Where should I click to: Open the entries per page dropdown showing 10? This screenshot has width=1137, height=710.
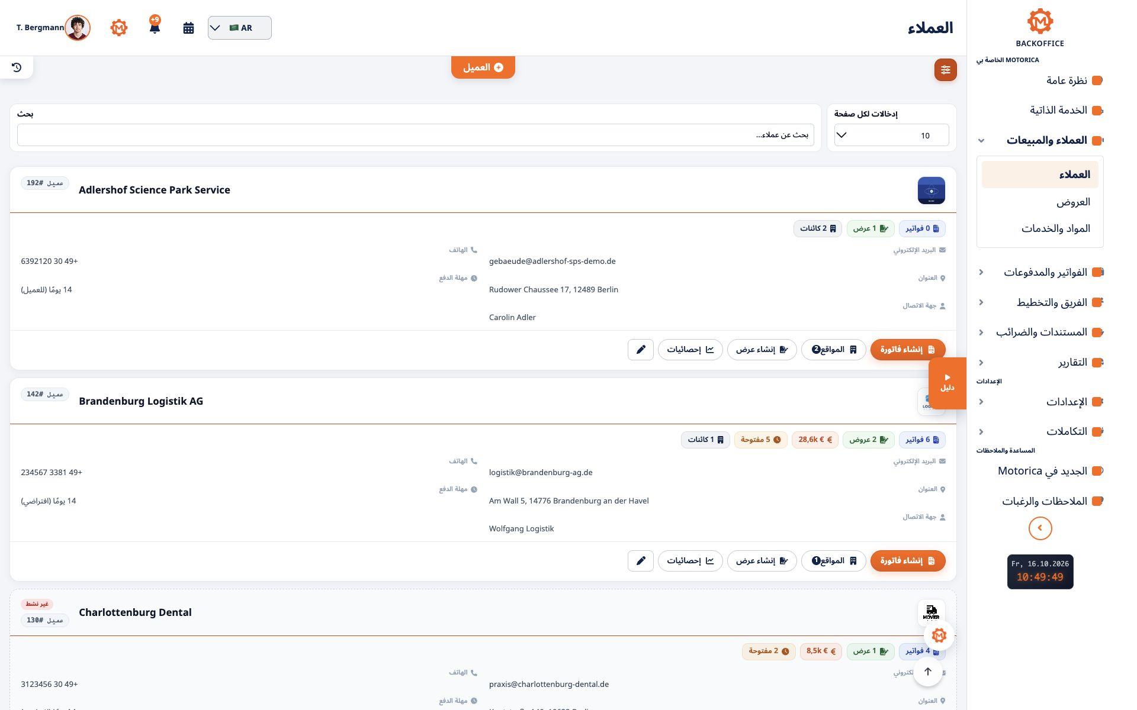tap(891, 135)
